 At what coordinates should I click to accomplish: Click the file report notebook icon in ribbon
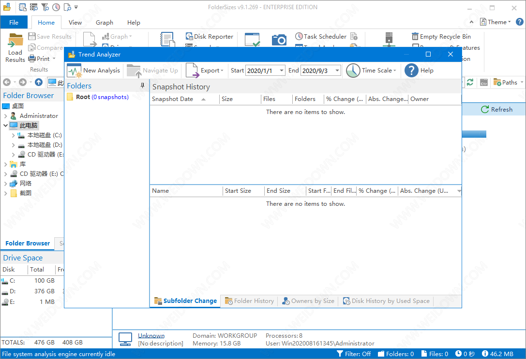point(167,40)
